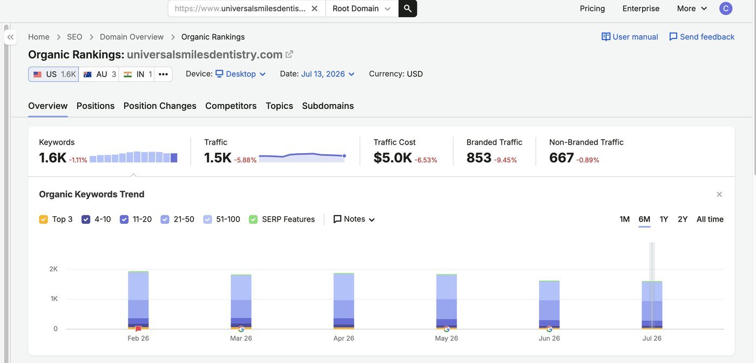This screenshot has height=363, width=756.
Task: Click the Google update marker on May 26
Action: click(x=447, y=329)
